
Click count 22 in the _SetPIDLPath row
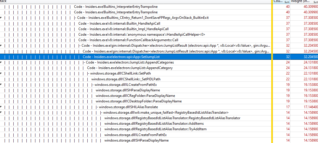pyautogui.click(x=288, y=79)
